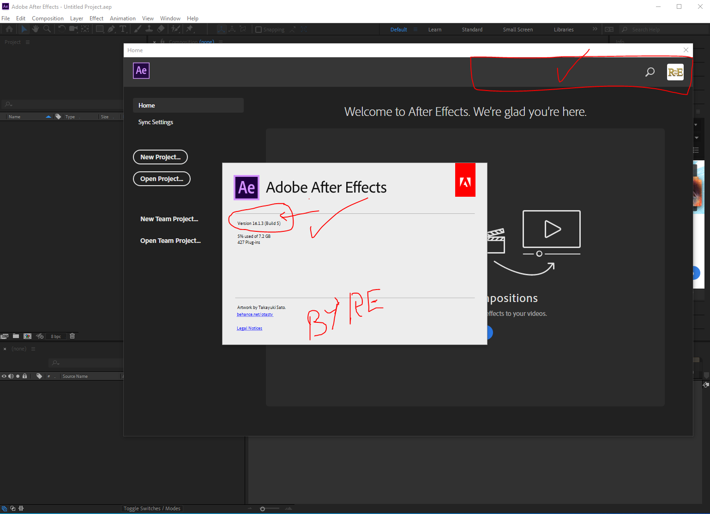
Task: Toggle the video eye column in timeline
Action: click(x=4, y=376)
